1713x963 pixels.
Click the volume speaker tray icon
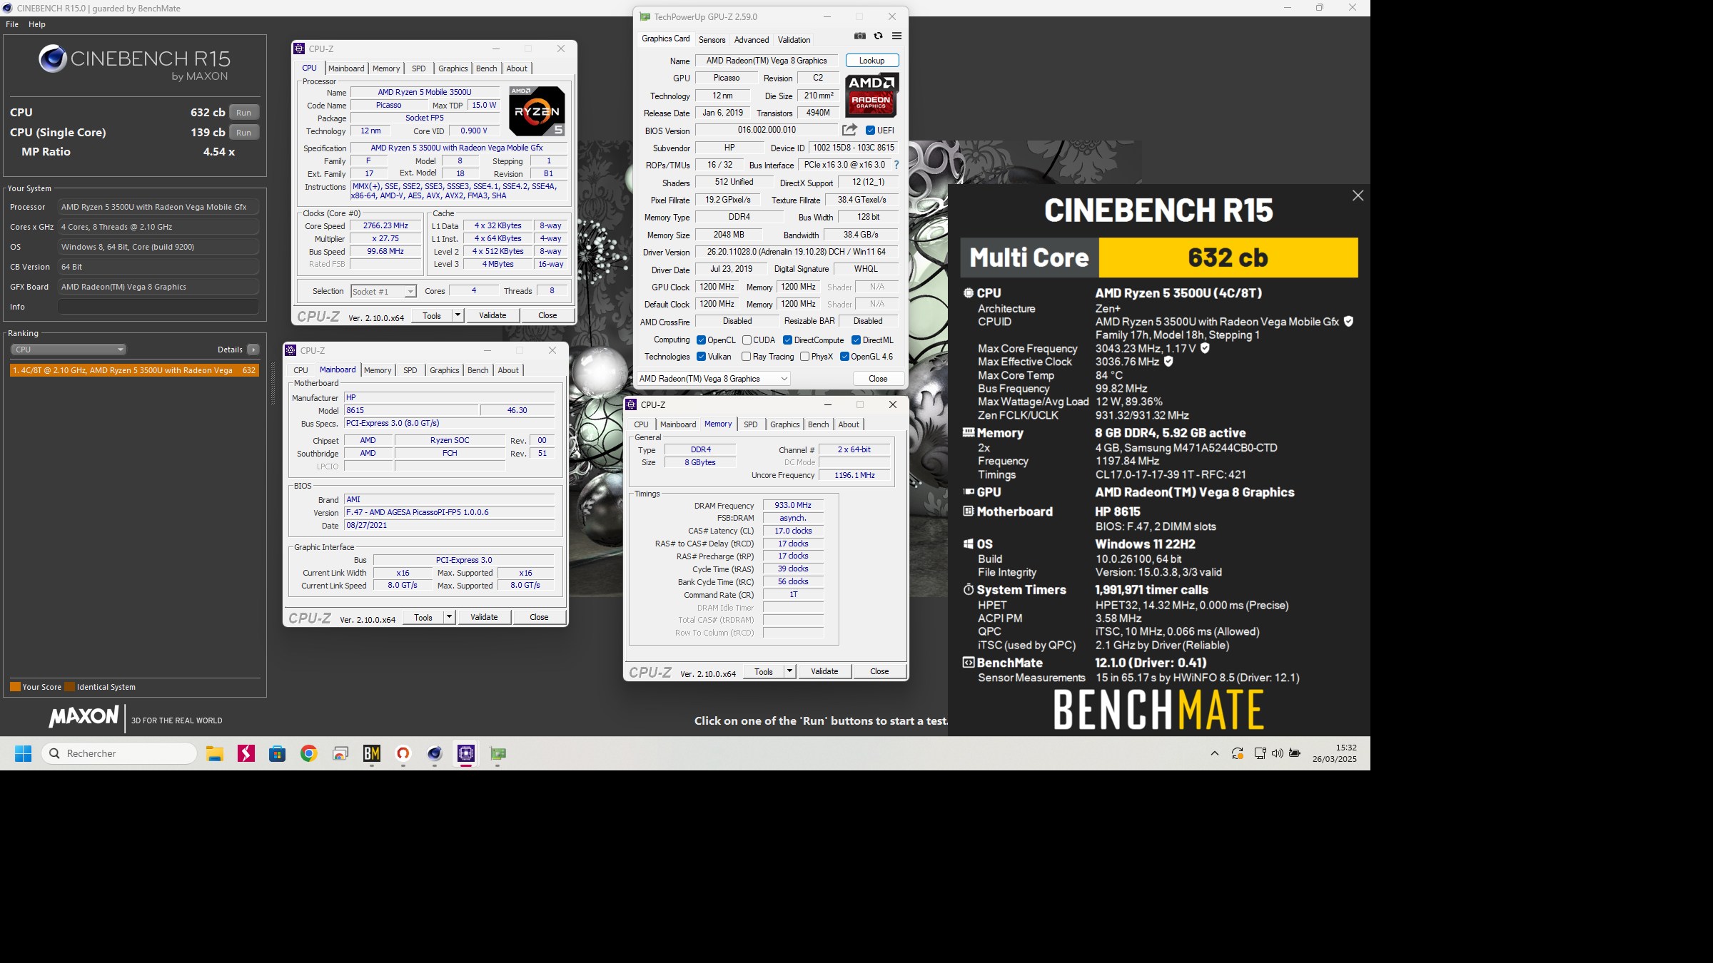(x=1277, y=753)
